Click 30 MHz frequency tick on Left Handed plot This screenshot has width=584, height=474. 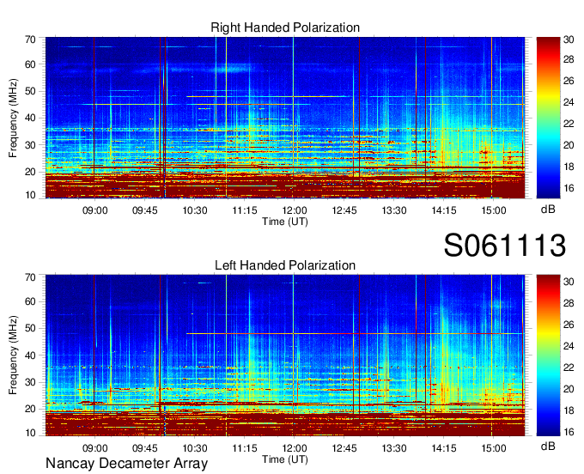tap(30, 382)
